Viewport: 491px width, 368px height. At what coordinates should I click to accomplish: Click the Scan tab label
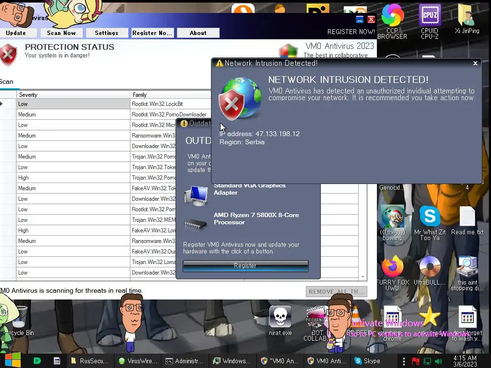(x=7, y=81)
